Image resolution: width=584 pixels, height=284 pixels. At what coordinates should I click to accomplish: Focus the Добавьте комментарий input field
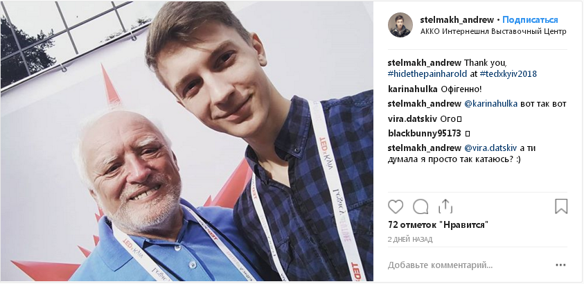click(x=469, y=265)
